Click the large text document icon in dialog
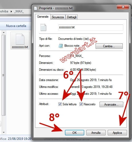Image resolution: width=132 pixels, height=142 pixels. (x=43, y=27)
